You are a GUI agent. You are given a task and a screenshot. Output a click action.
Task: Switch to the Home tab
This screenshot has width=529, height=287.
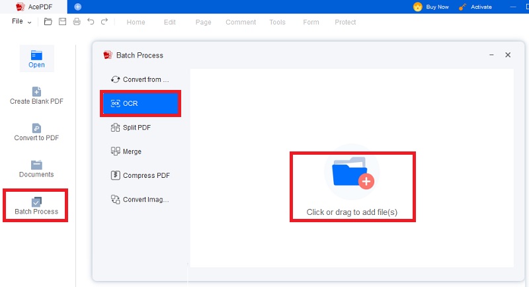coord(136,22)
